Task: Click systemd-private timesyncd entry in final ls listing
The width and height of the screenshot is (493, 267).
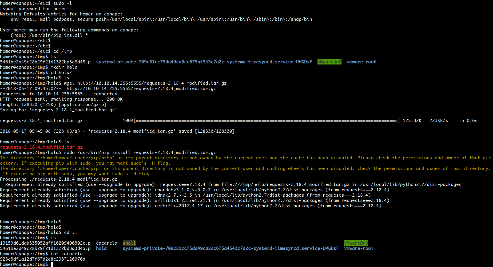Action: 231,248
